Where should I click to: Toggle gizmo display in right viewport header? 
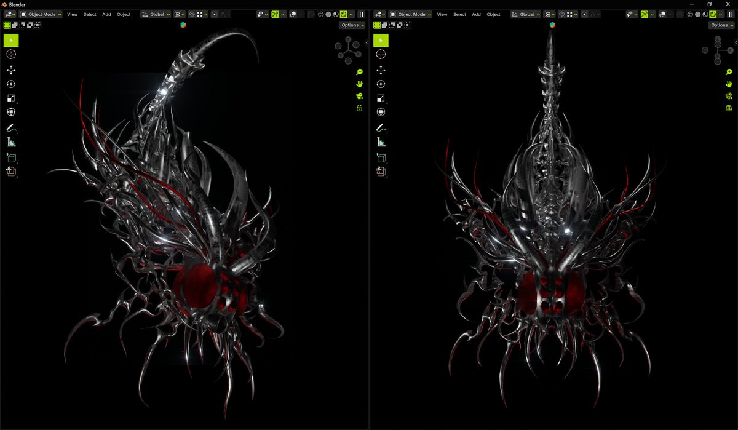pos(645,14)
